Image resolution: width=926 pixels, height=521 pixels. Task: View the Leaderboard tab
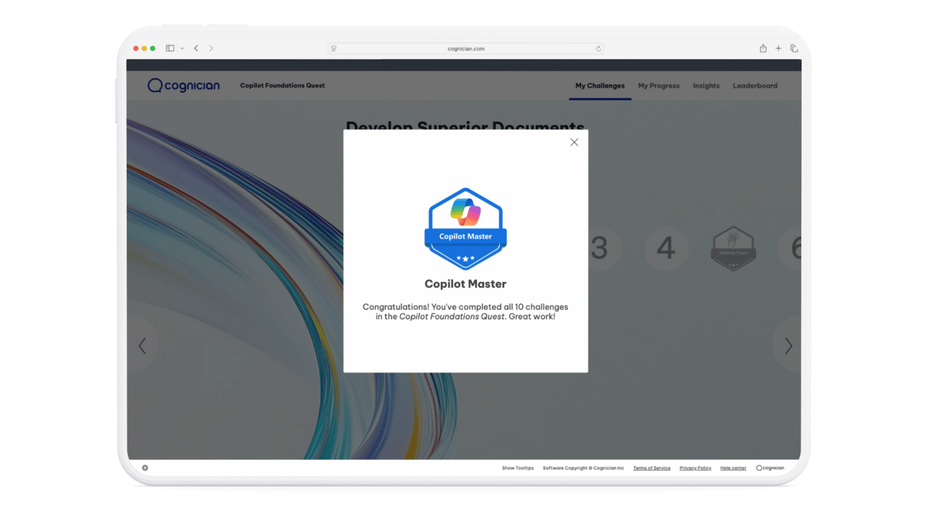point(755,85)
